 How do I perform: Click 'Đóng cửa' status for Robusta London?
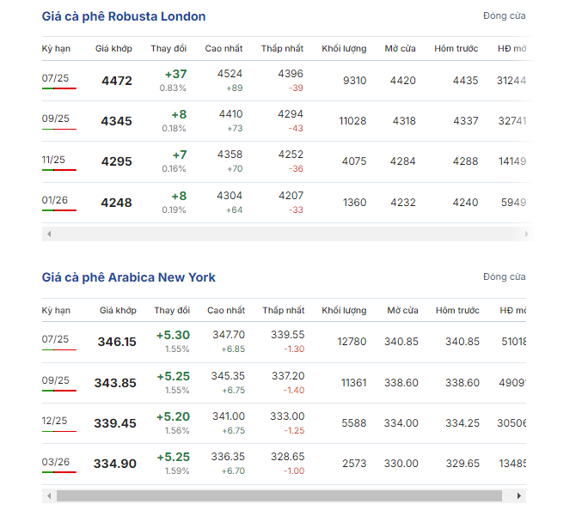[x=504, y=15]
